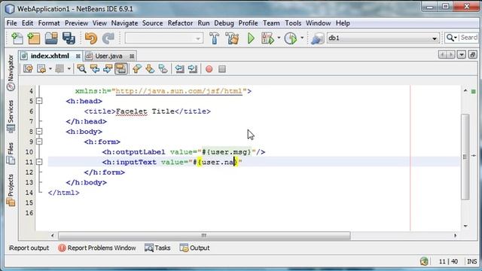Screen dimensions: 482x271
Task: Maximize editor window button near tabs
Action: tap(473, 55)
